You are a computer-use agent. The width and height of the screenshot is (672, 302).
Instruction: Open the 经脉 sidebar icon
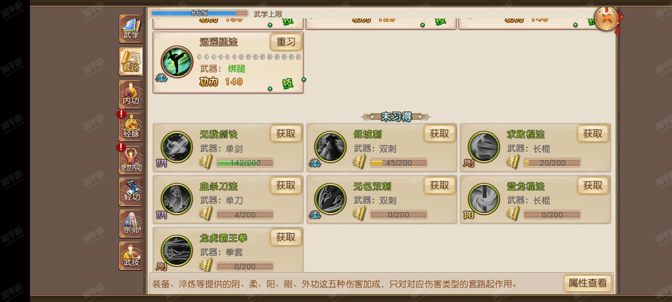point(131,127)
